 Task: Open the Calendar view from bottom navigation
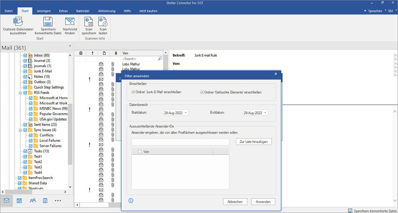coord(19,201)
